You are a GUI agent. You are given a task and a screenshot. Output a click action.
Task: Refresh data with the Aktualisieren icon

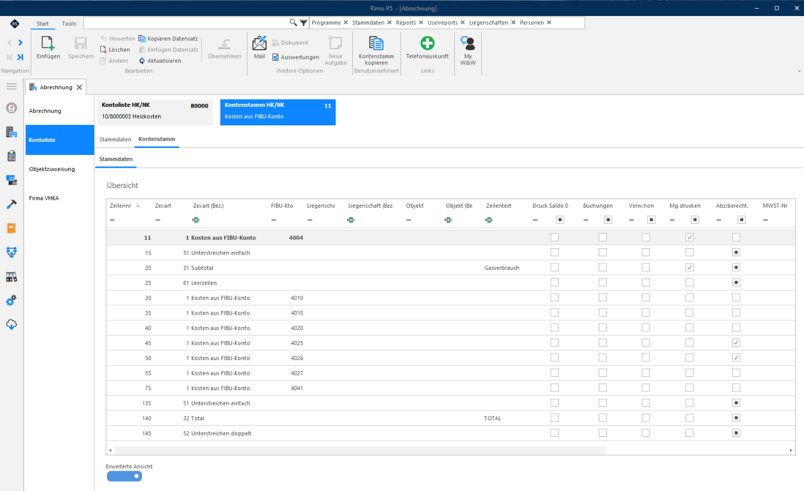click(x=142, y=61)
